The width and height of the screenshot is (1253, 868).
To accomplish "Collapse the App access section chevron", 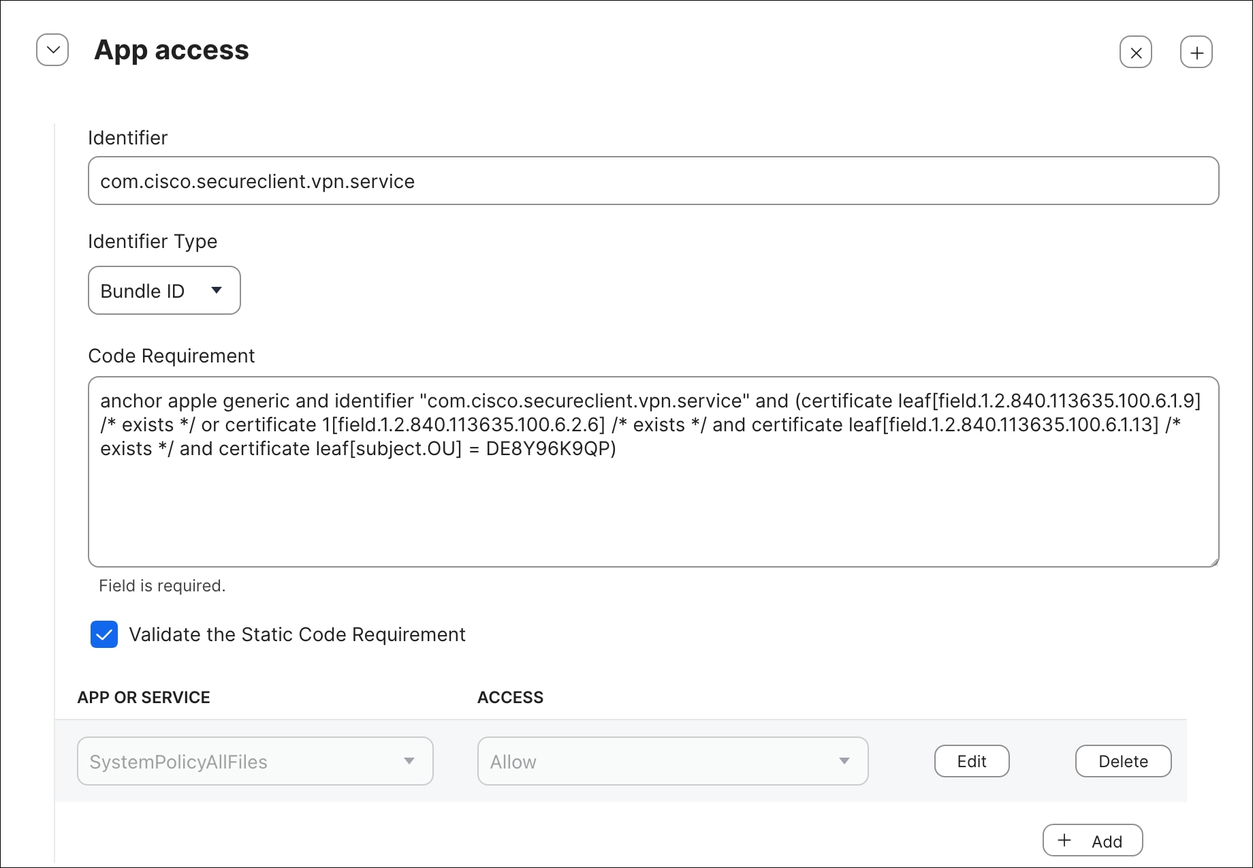I will [x=52, y=50].
